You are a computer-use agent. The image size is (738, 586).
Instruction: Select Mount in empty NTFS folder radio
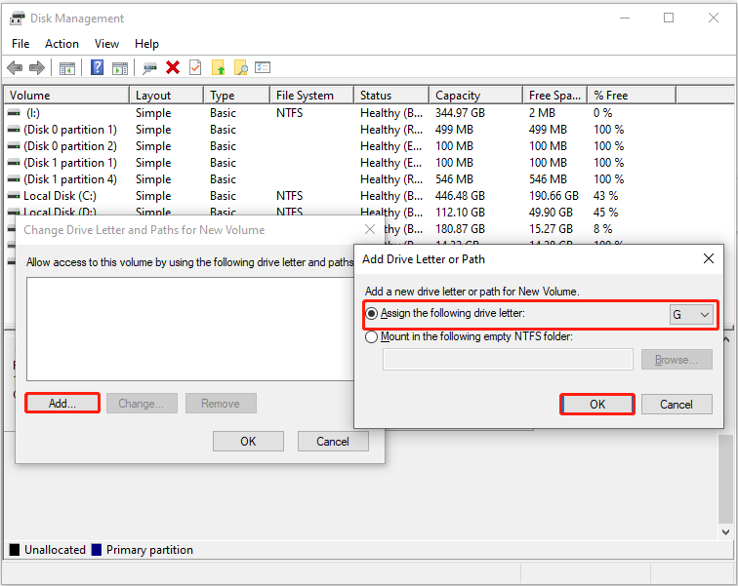coord(371,337)
